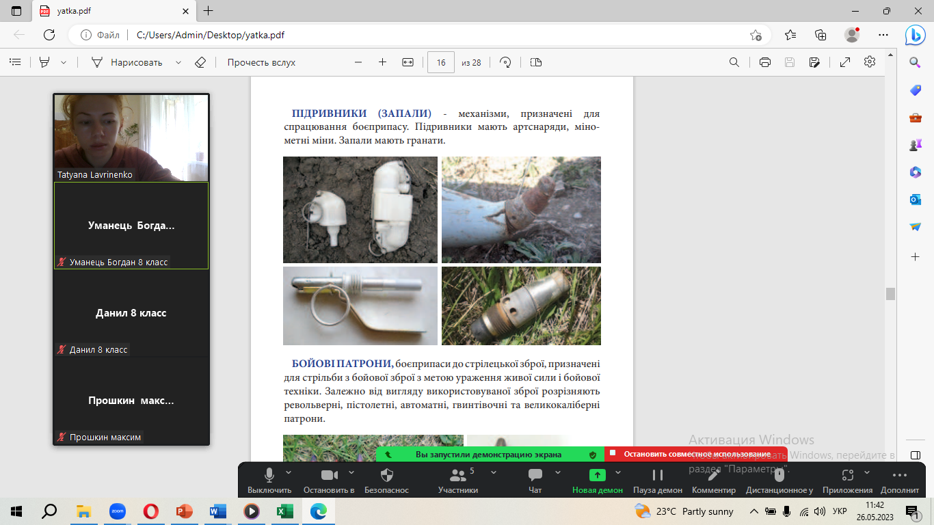Zoom in the PDF with plus button
934x525 pixels.
(x=382, y=62)
